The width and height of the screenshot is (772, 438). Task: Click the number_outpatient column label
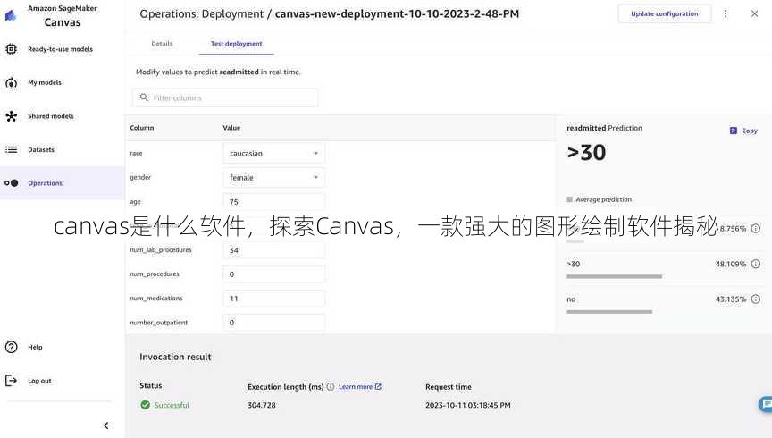coord(158,322)
